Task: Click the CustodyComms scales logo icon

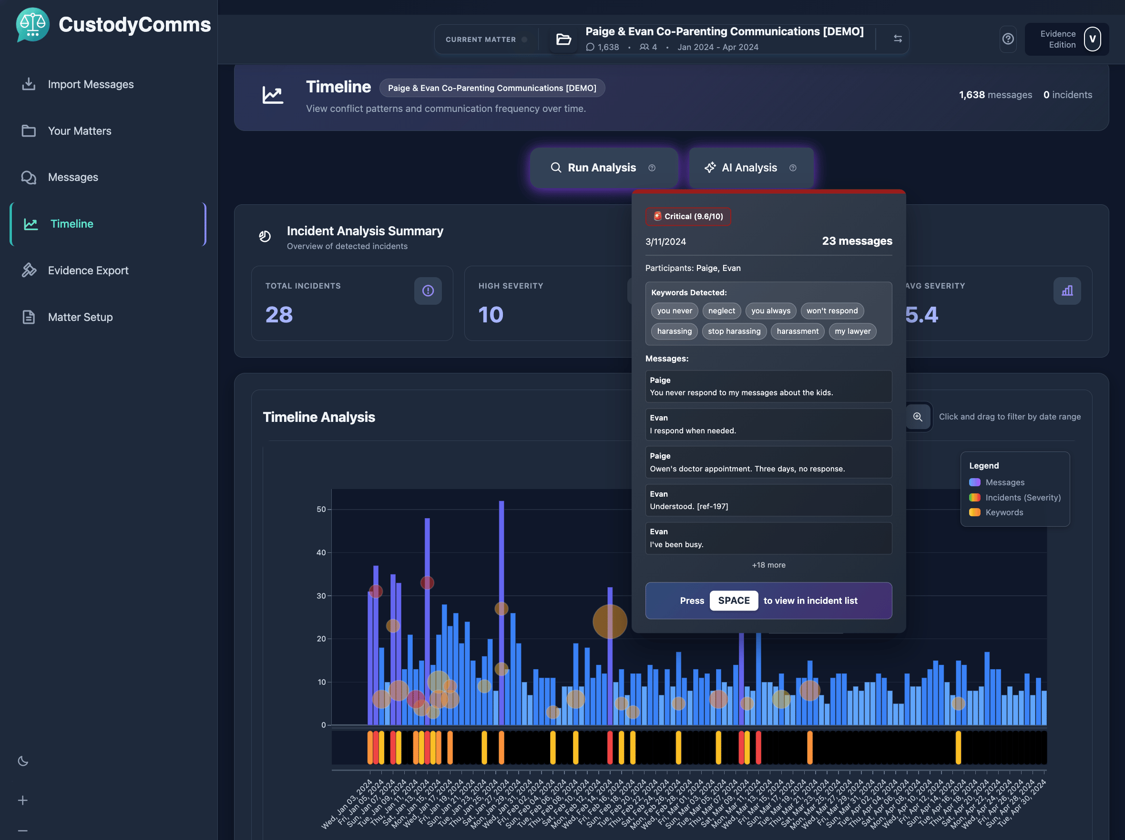Action: (x=32, y=25)
